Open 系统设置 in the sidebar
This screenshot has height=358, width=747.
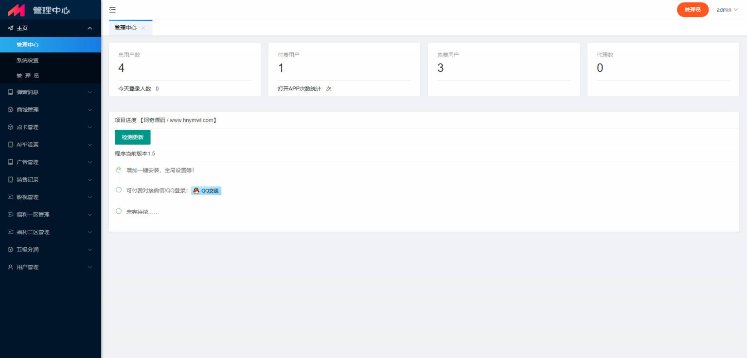tap(51, 60)
